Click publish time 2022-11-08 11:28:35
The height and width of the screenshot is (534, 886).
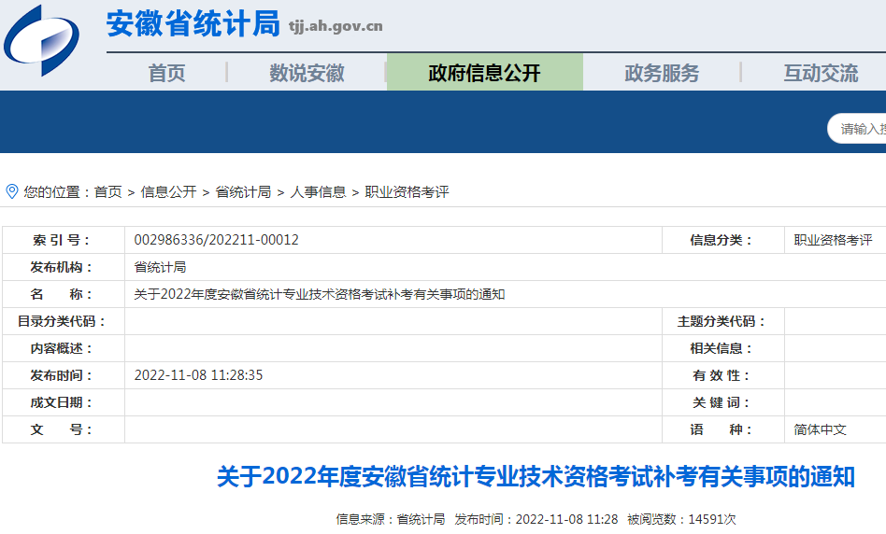point(198,375)
